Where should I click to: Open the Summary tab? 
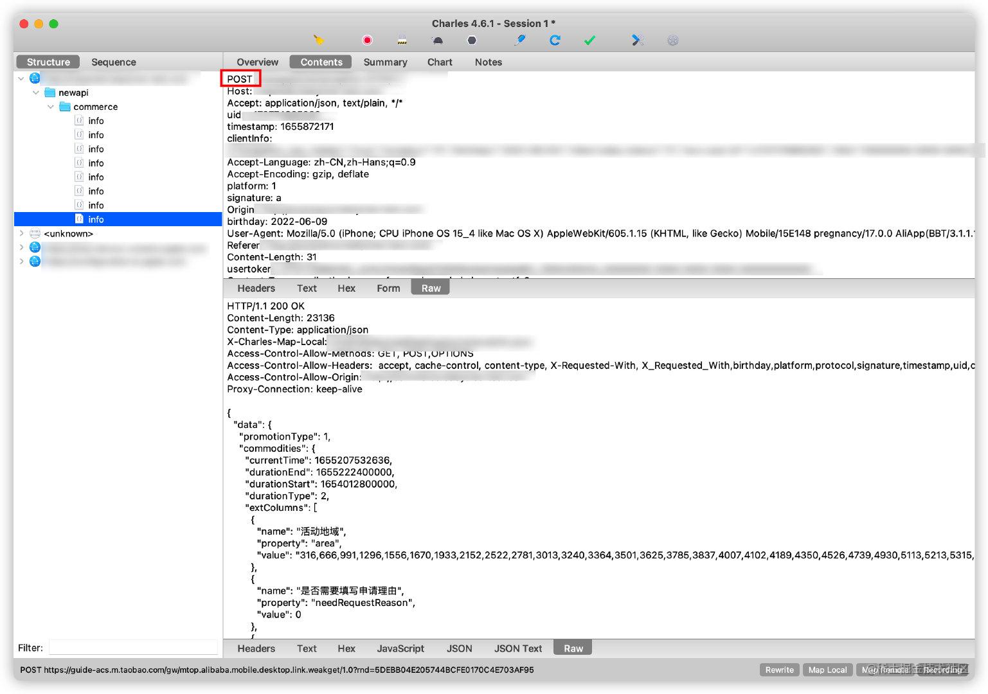click(x=385, y=62)
